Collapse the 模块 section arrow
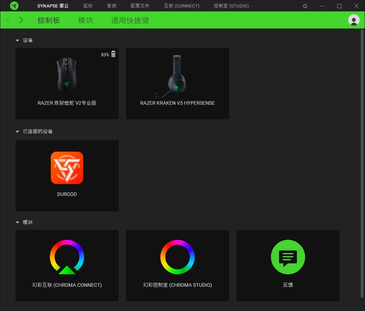The height and width of the screenshot is (311, 365). click(x=17, y=222)
